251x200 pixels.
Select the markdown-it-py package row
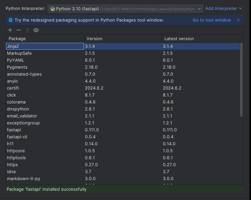coord(123,178)
